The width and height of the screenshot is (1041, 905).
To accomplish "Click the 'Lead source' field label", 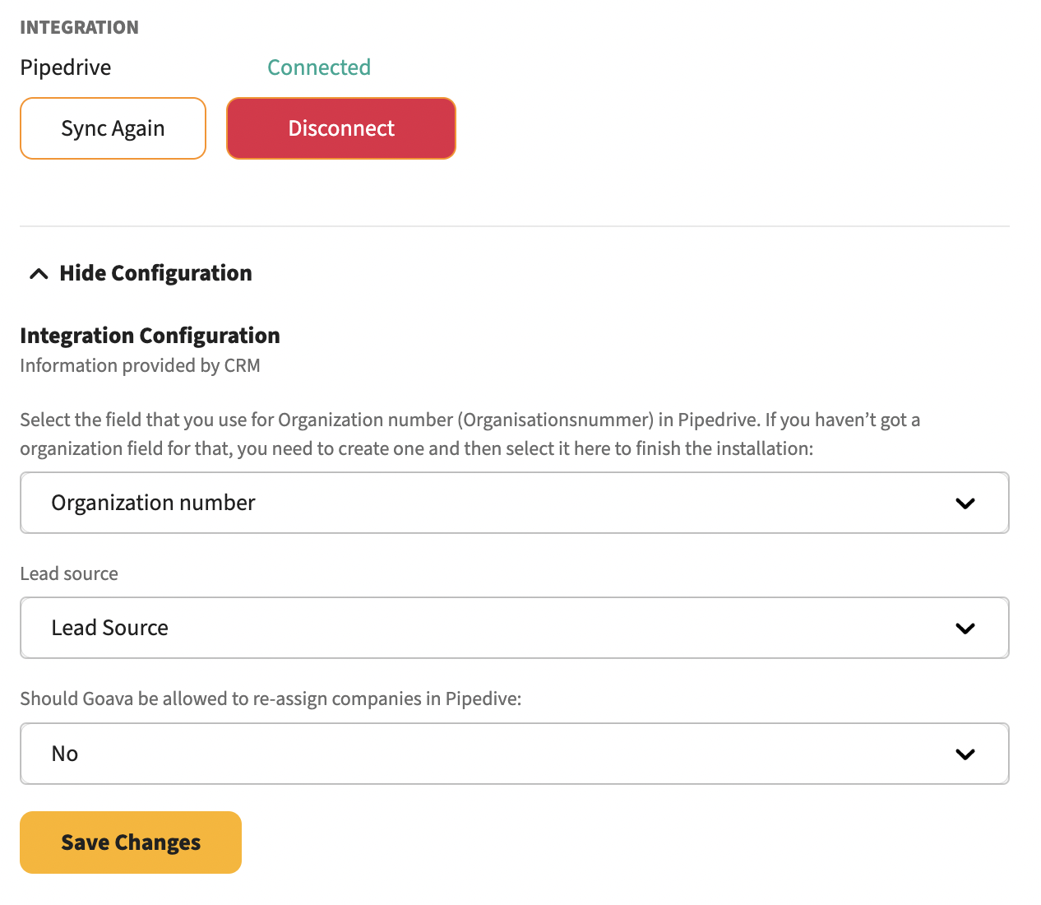I will pos(69,573).
